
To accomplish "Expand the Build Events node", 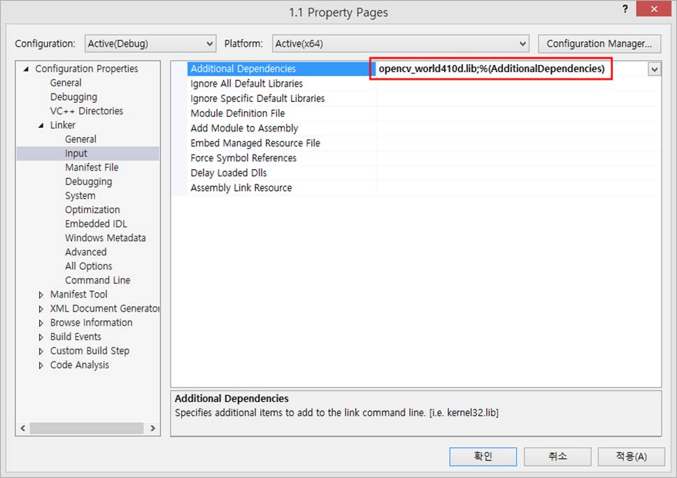I will (41, 337).
